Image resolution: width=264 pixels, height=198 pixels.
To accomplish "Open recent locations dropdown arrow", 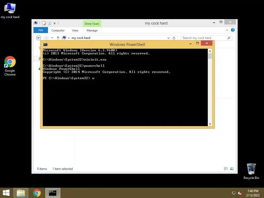I will [x=52, y=38].
